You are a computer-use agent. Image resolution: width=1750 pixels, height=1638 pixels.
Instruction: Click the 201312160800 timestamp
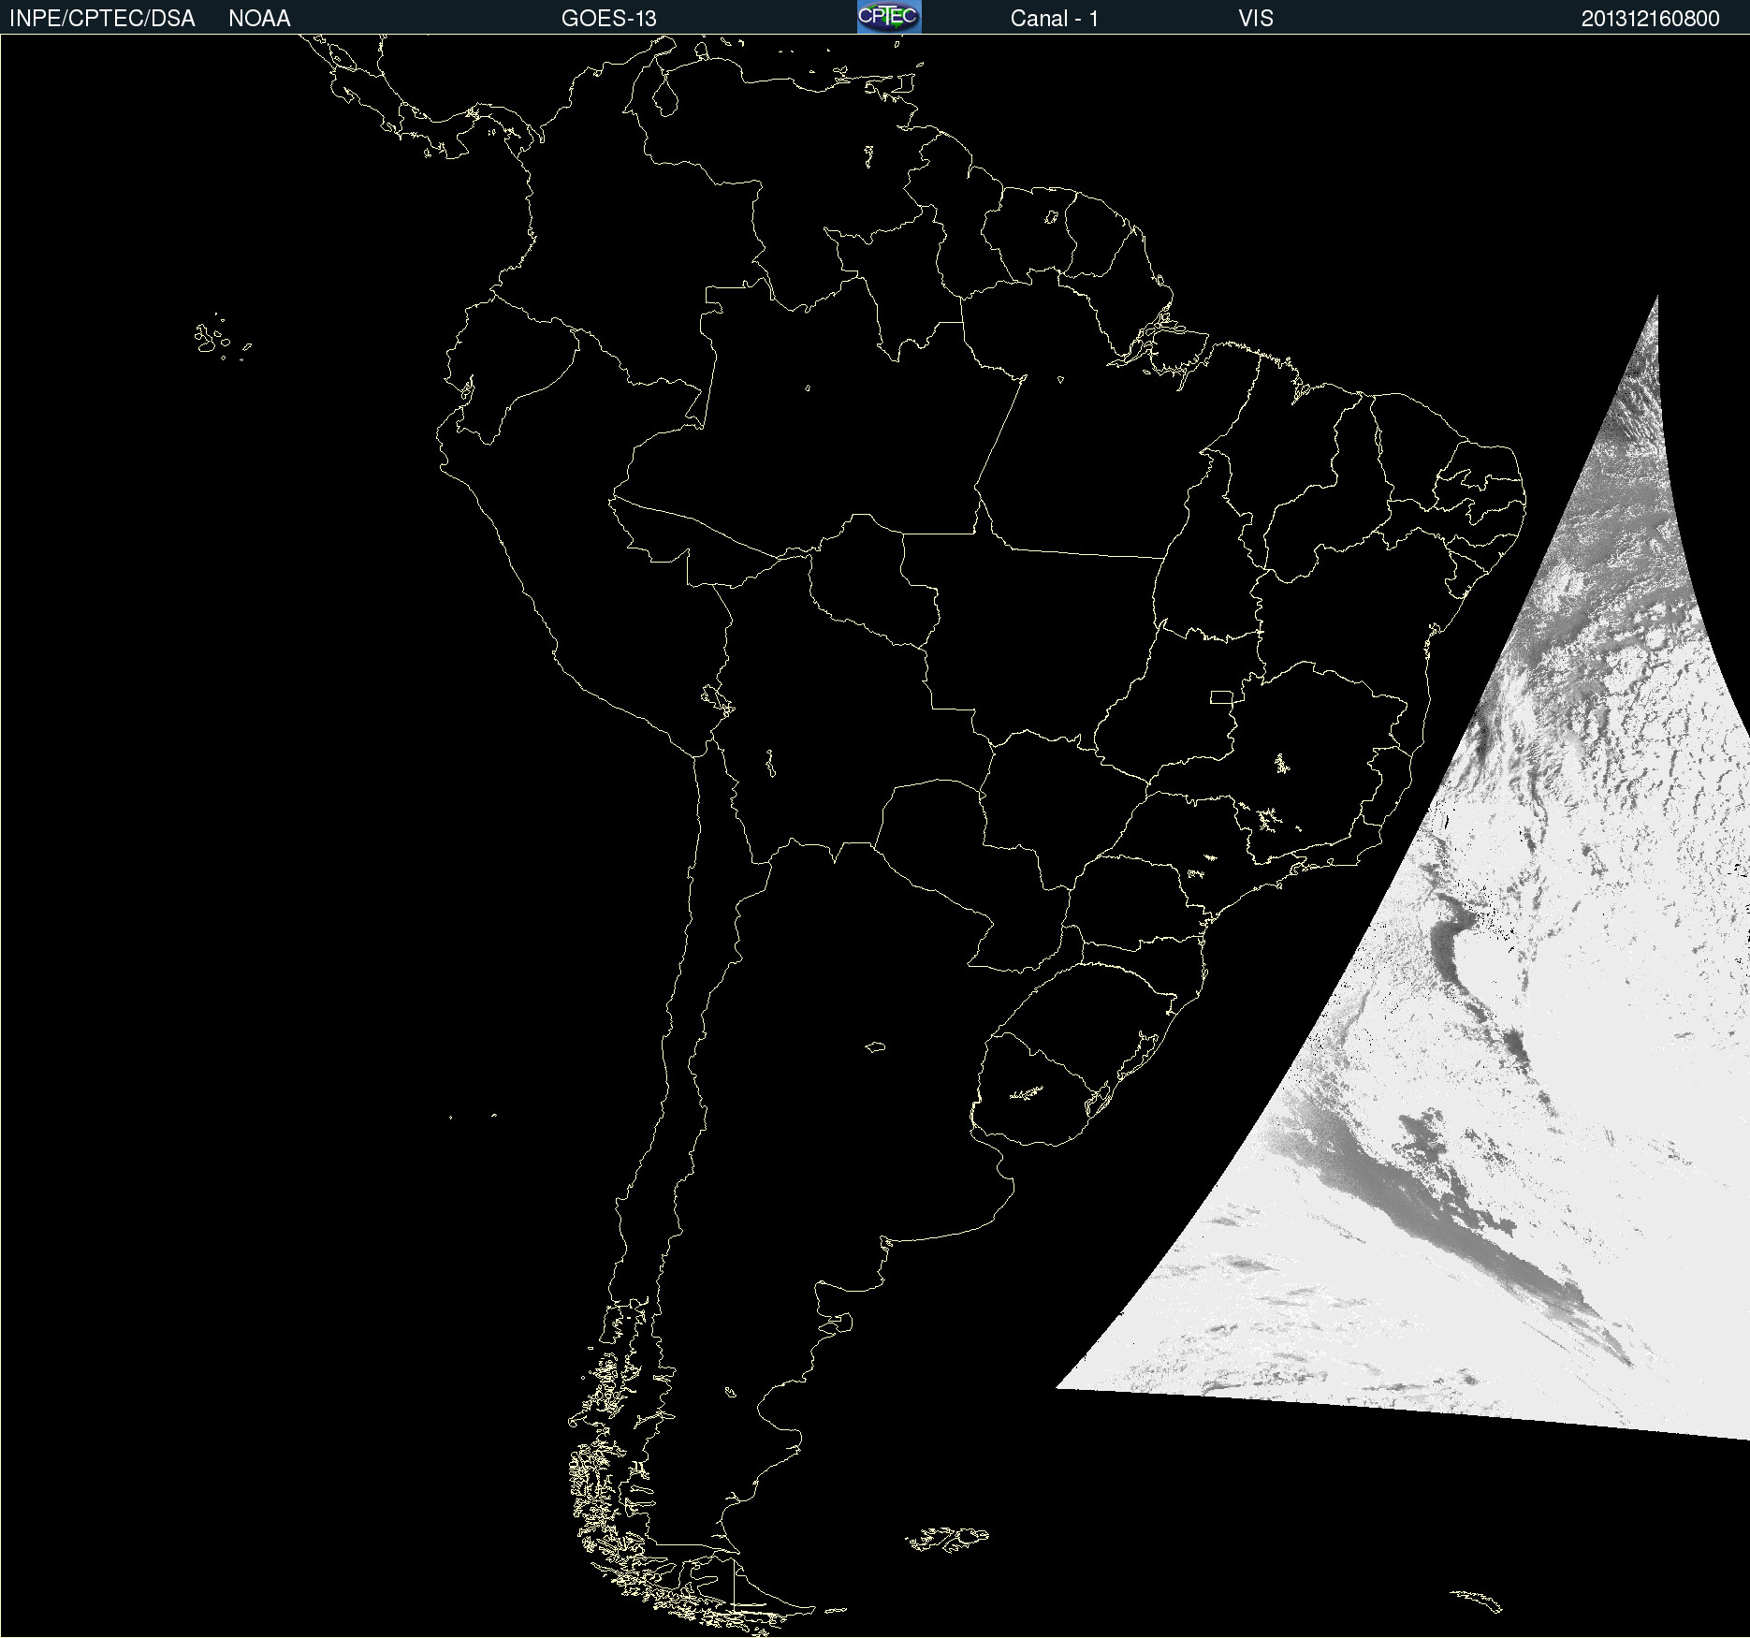pos(1650,19)
